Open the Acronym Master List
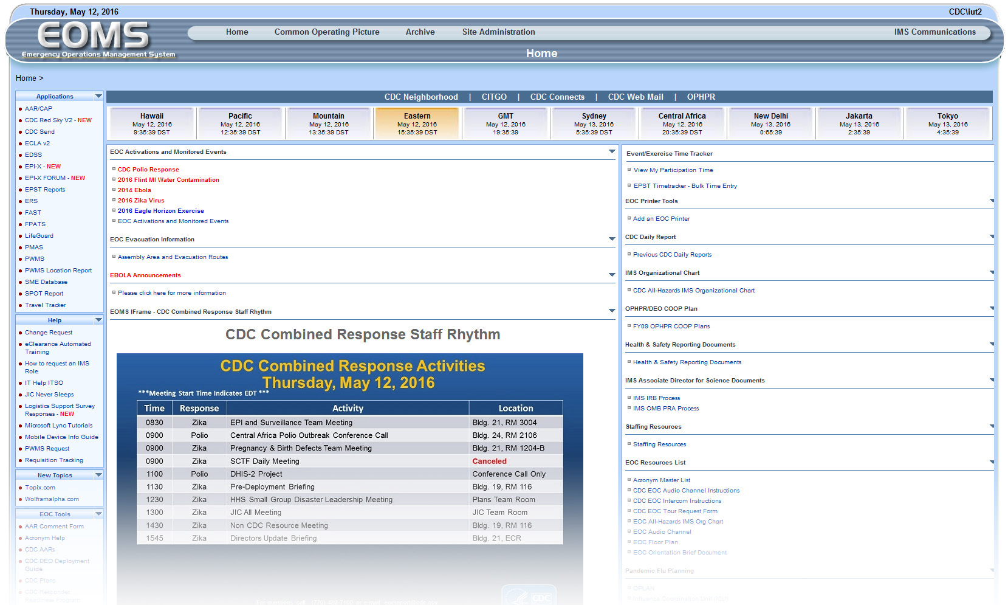This screenshot has height=605, width=1008. pos(661,480)
